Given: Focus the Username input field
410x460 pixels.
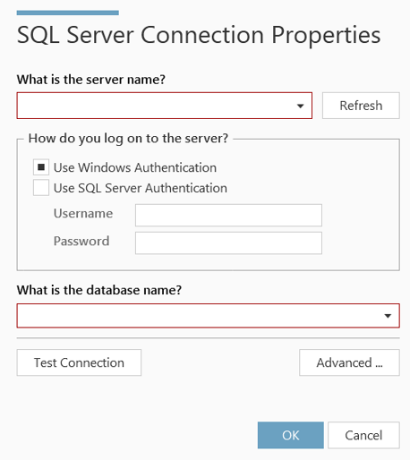Looking at the screenshot, I should [x=228, y=215].
